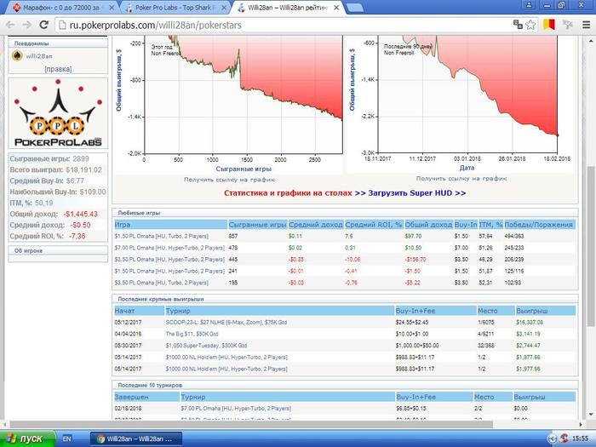The width and height of the screenshot is (596, 447).
Task: Click the Начат column header
Action: (139, 311)
